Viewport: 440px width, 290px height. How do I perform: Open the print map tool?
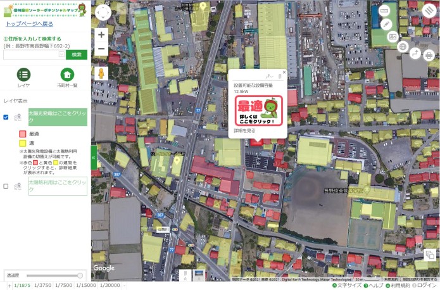[x=429, y=54]
